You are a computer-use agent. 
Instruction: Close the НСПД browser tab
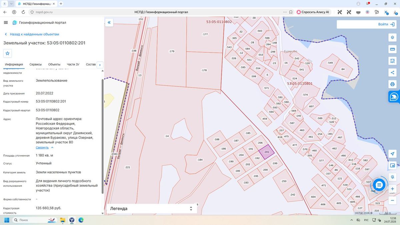(x=54, y=4)
